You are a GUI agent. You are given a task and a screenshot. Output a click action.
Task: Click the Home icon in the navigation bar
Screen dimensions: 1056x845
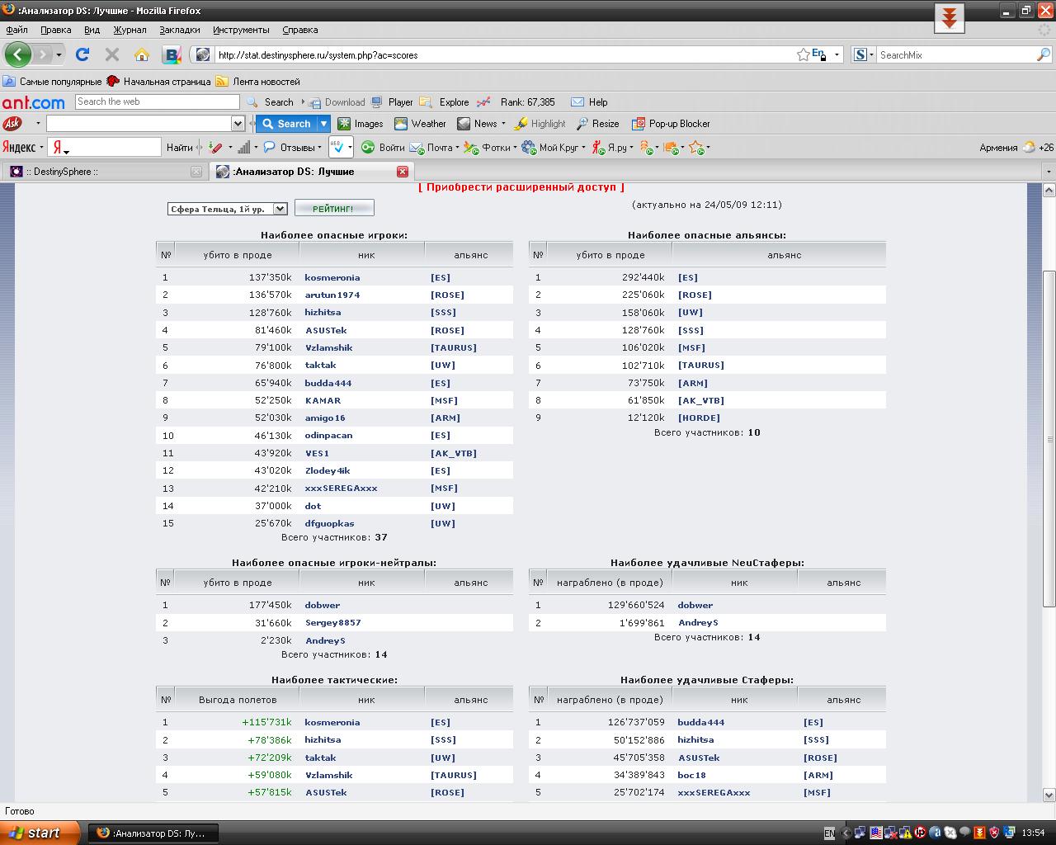[x=142, y=54]
